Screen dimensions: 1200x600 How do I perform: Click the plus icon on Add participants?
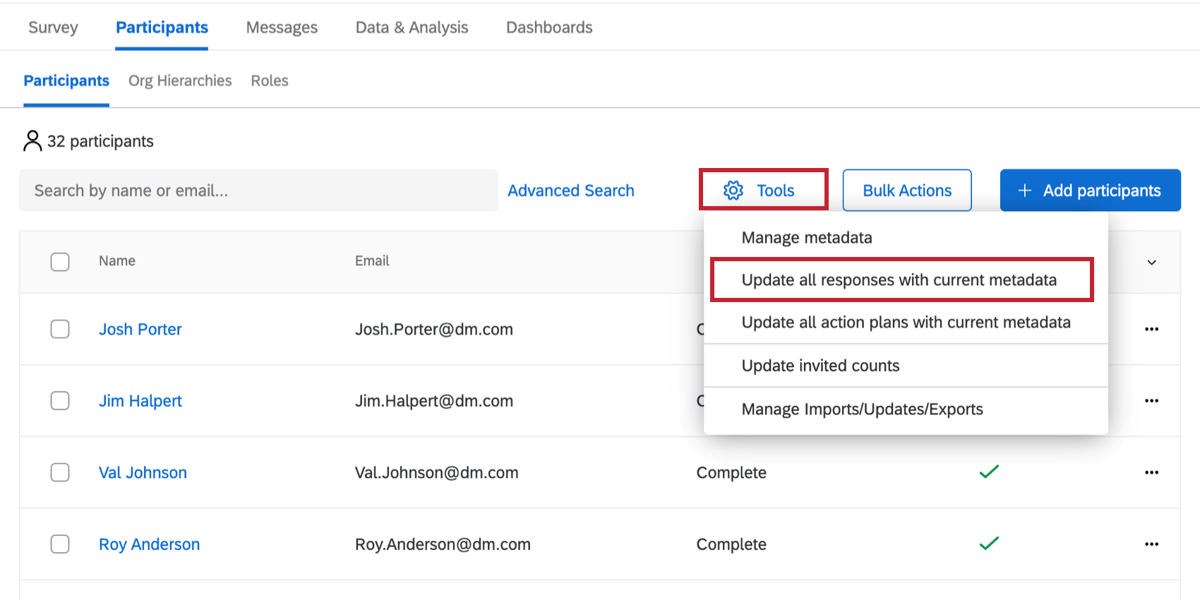click(x=1025, y=191)
